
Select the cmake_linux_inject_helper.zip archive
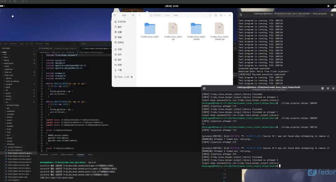click(219, 31)
